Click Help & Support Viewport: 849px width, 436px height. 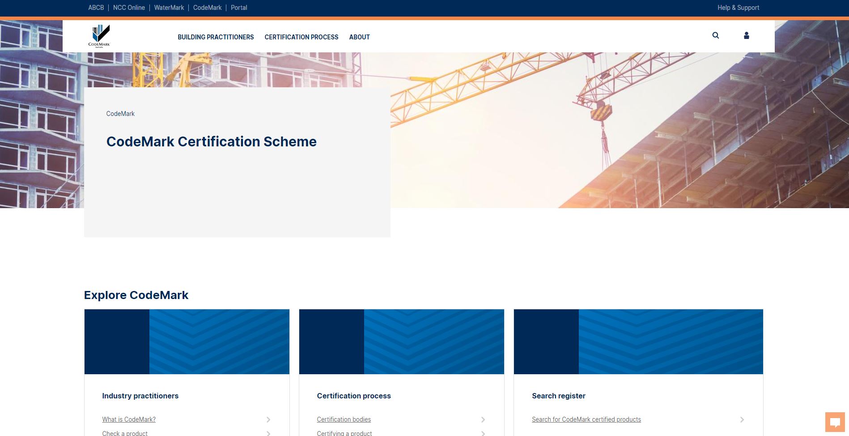coord(738,8)
